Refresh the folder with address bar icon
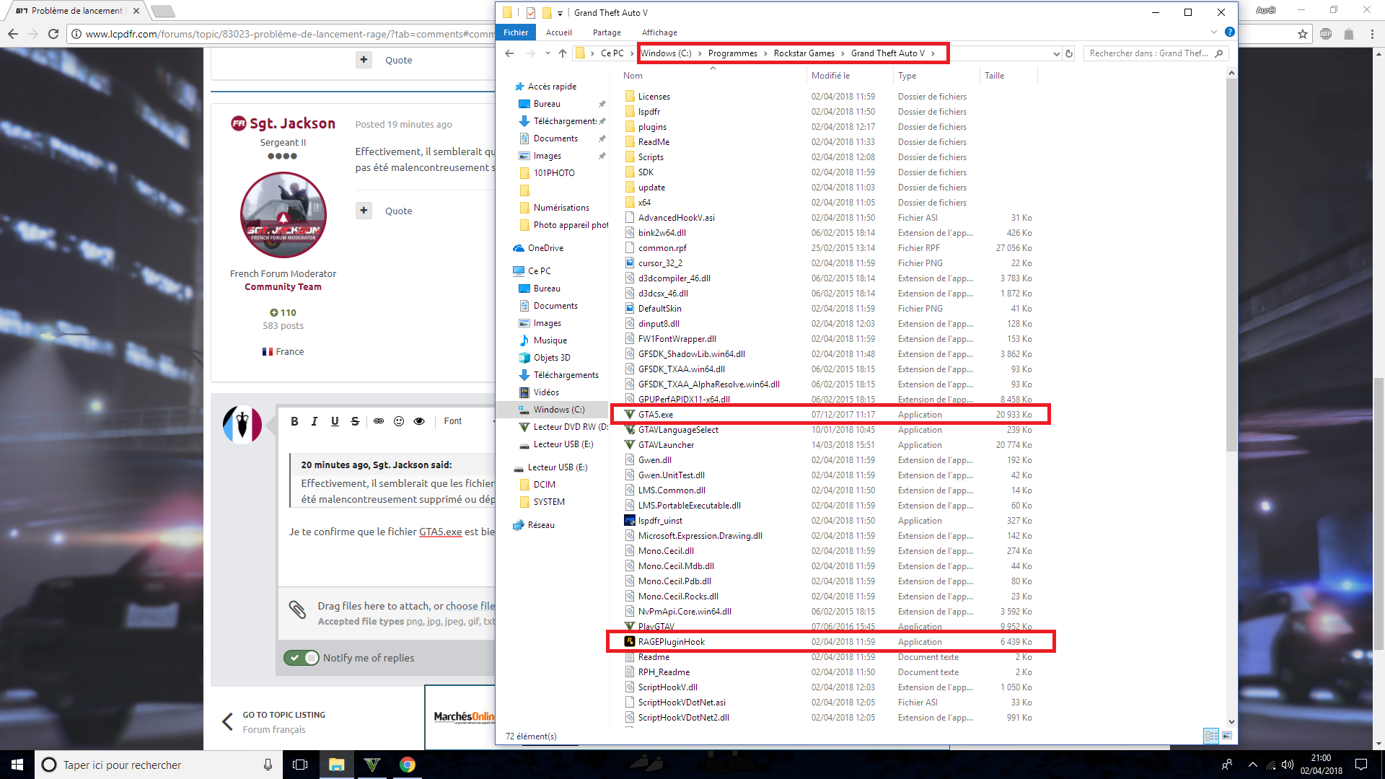 (x=1069, y=53)
